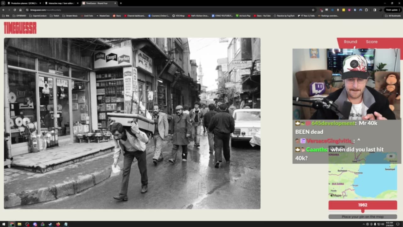Click the year slider handle below 1962

[x=363, y=211]
